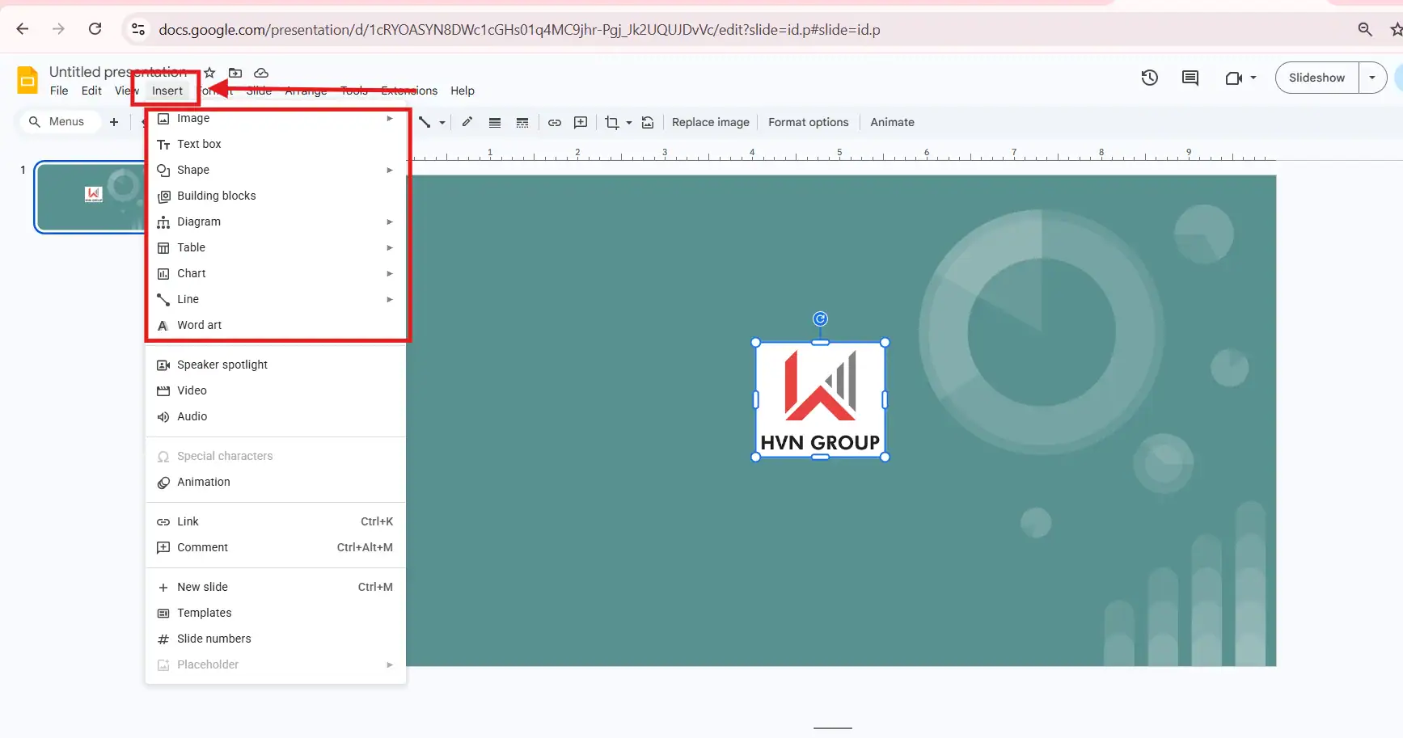The image size is (1403, 738).
Task: Click the border weight lines icon
Action: click(495, 123)
